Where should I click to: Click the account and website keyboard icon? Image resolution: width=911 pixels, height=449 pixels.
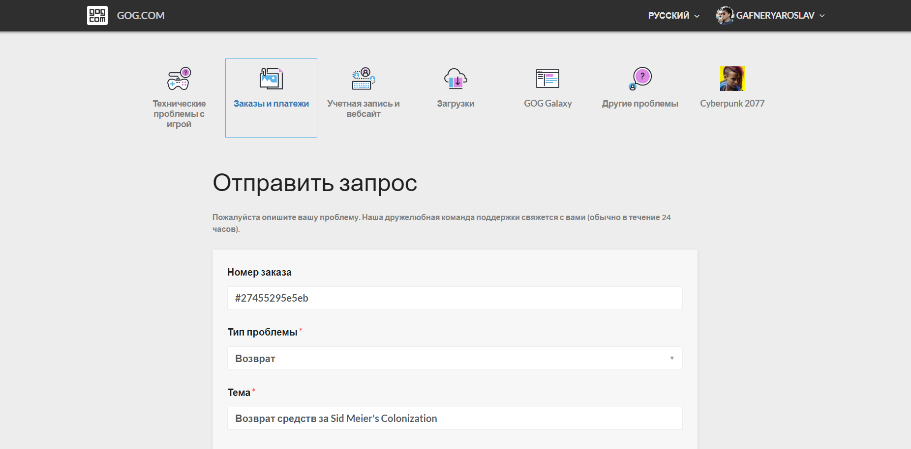pyautogui.click(x=364, y=79)
